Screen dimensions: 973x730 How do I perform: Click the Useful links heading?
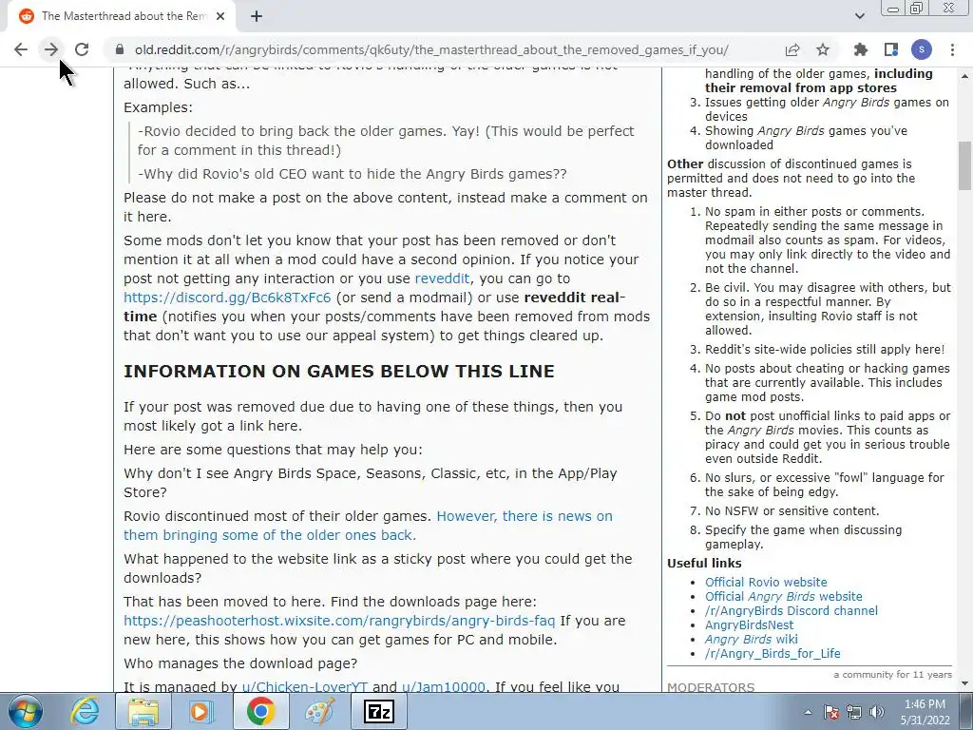(704, 563)
